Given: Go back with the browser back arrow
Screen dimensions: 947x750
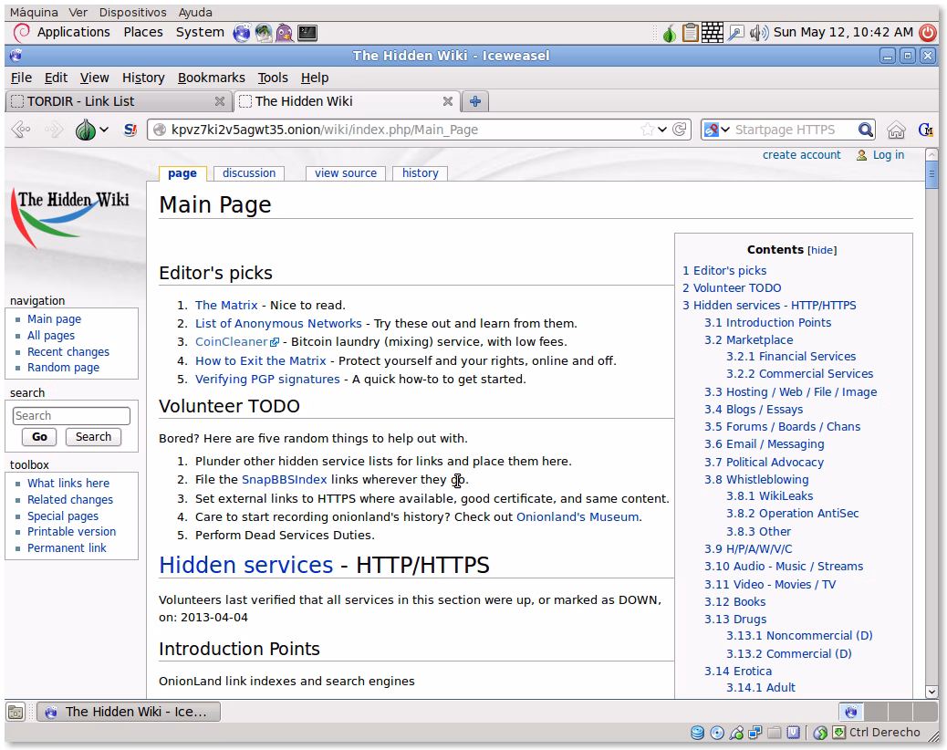Looking at the screenshot, I should click(21, 130).
